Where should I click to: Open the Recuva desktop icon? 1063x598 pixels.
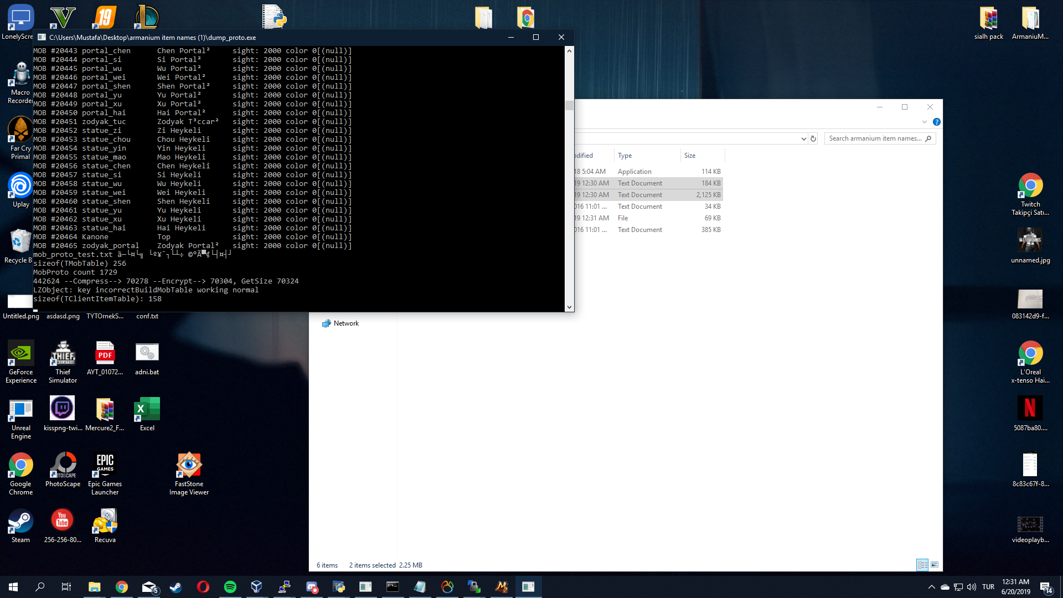(x=105, y=526)
